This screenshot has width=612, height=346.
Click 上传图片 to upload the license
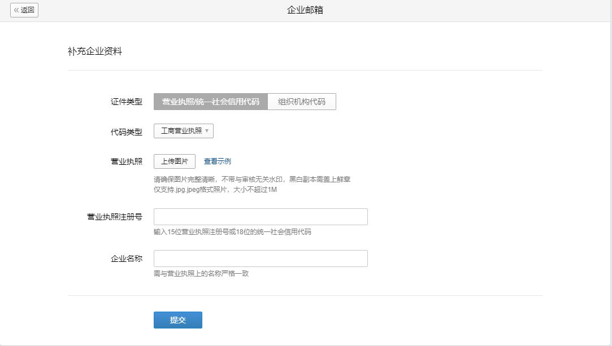tap(174, 161)
